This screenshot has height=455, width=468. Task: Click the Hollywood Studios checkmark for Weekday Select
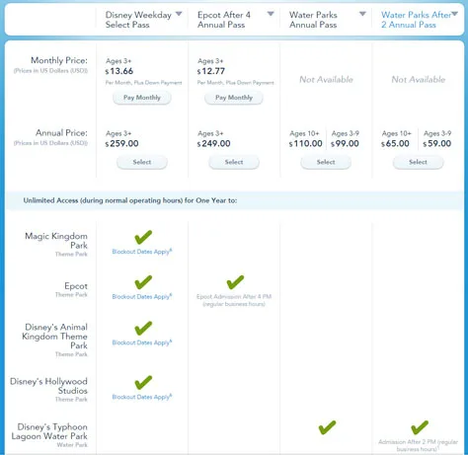click(x=143, y=383)
